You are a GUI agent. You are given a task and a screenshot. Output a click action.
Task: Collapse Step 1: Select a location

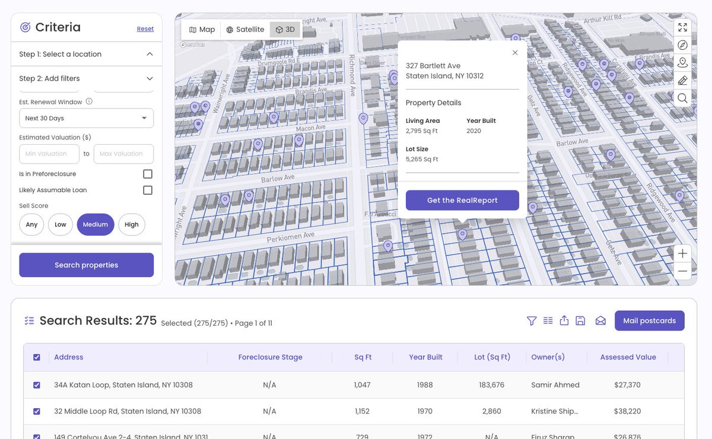pos(150,54)
